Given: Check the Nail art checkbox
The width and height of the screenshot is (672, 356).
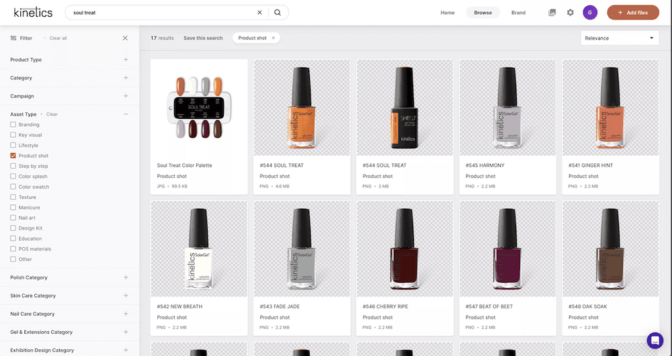Looking at the screenshot, I should coord(13,218).
